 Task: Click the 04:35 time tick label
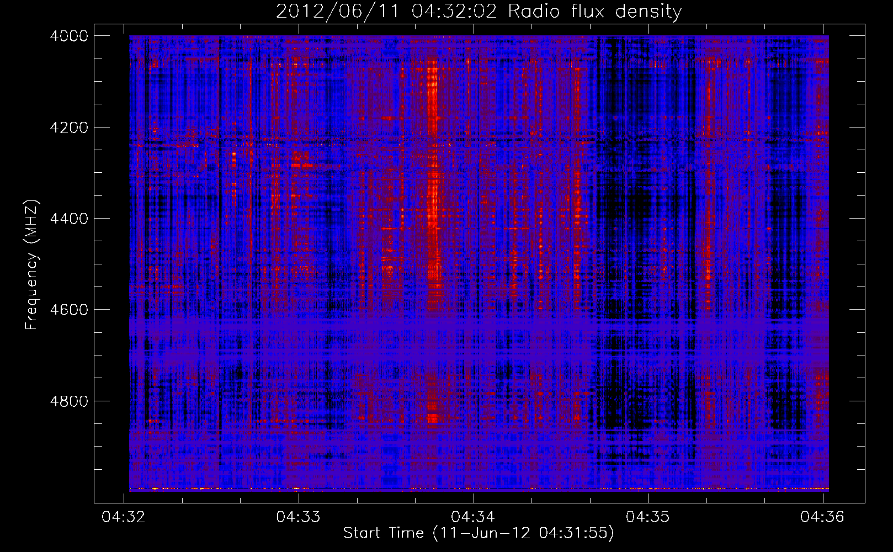point(648,517)
